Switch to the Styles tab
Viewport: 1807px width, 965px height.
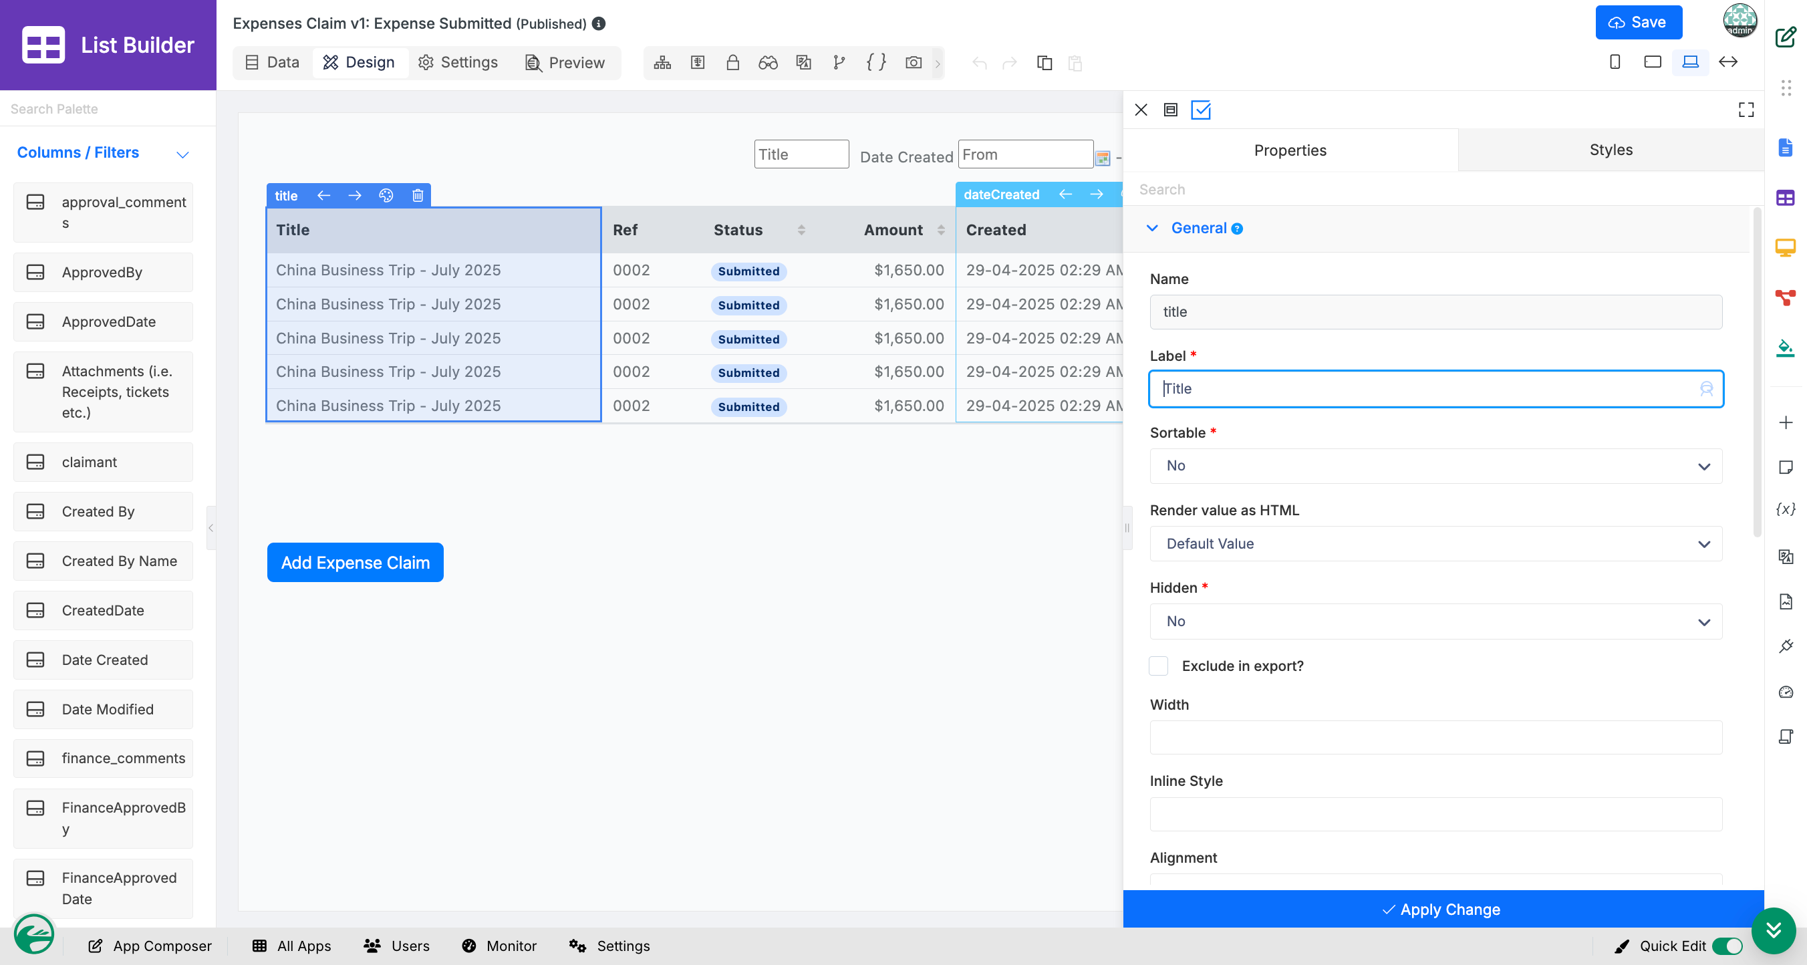pyautogui.click(x=1610, y=150)
